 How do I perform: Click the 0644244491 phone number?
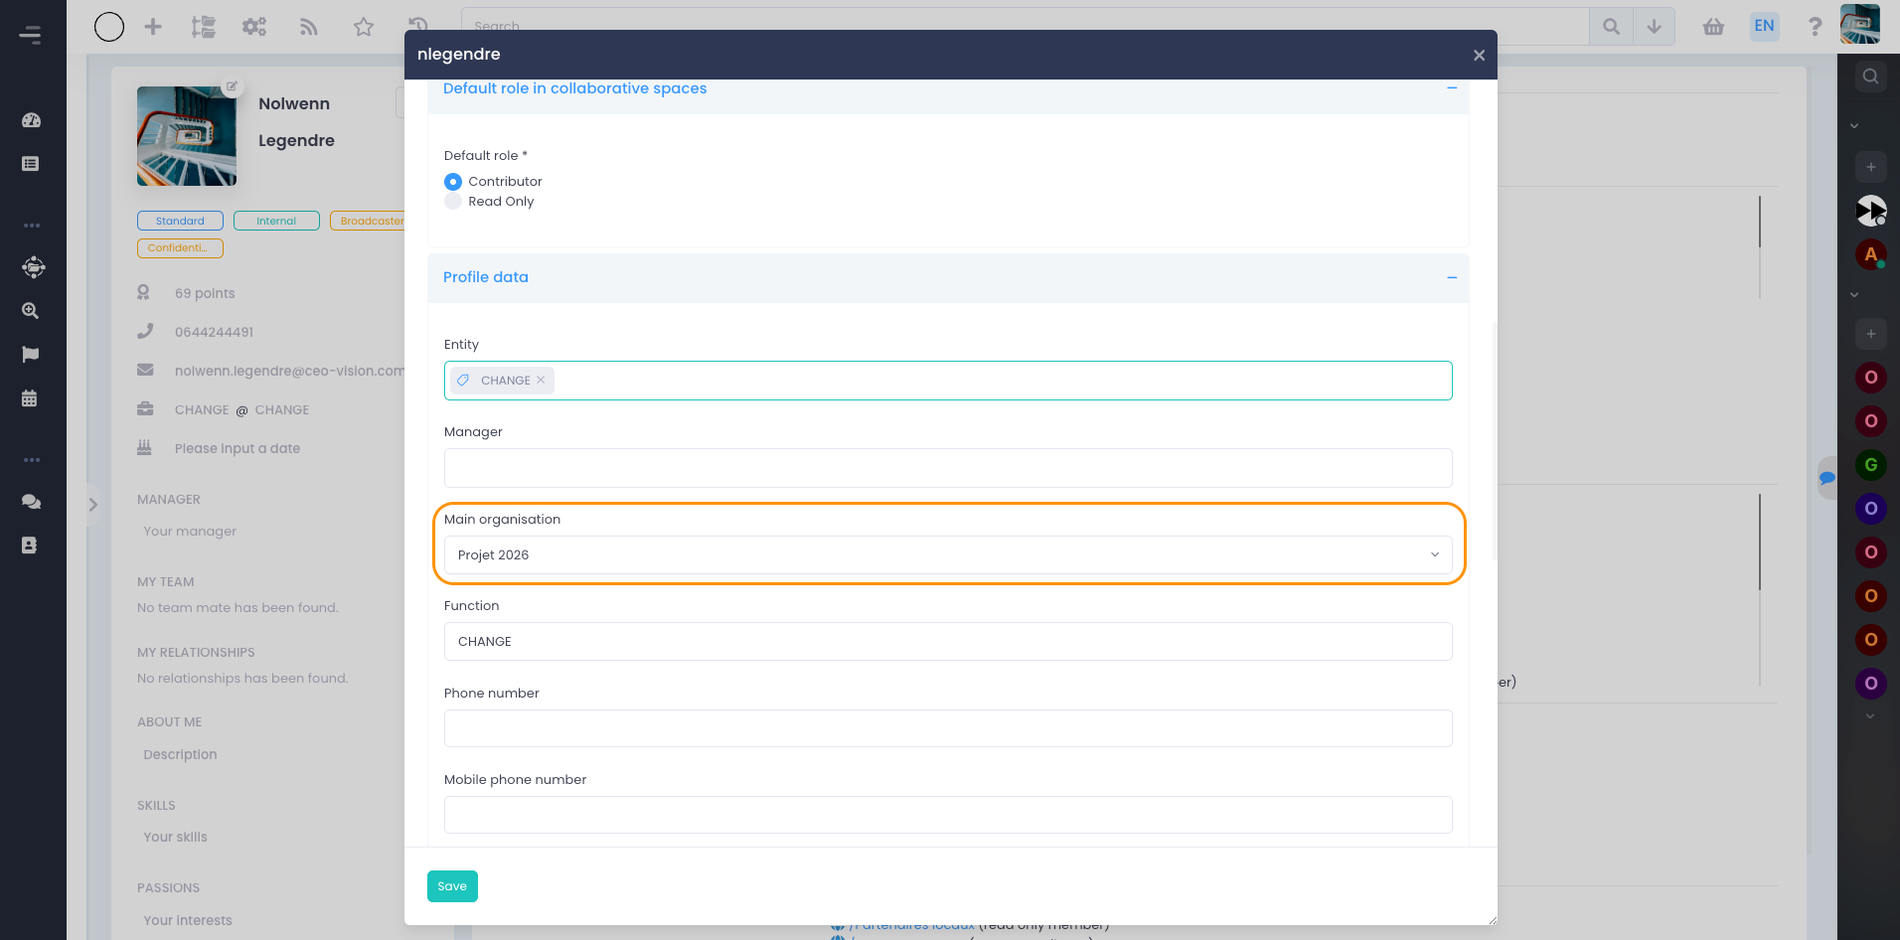pyautogui.click(x=215, y=332)
